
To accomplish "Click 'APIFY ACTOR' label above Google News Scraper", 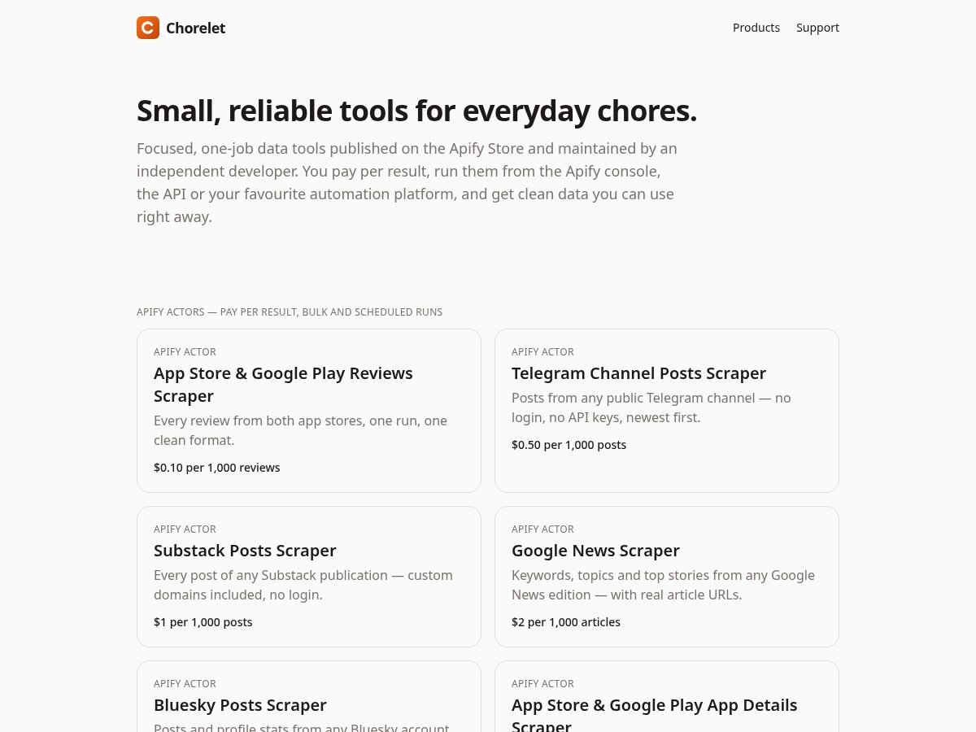I will point(542,529).
